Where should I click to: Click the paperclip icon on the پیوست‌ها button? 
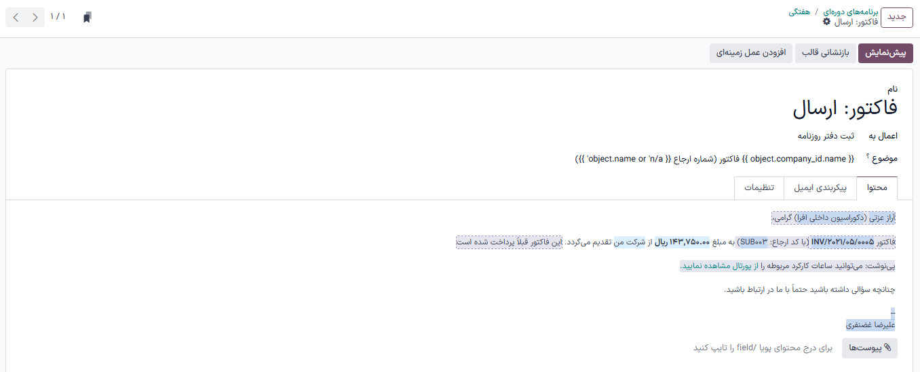pyautogui.click(x=889, y=348)
